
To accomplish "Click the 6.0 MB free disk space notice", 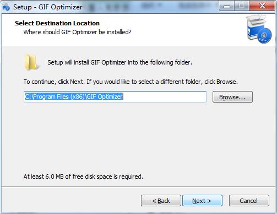I will click(x=83, y=176).
